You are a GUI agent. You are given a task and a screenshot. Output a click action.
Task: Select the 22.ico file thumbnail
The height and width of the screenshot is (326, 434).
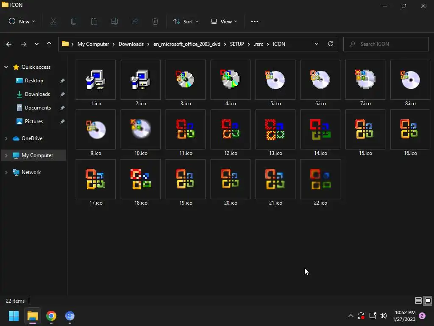tap(320, 179)
